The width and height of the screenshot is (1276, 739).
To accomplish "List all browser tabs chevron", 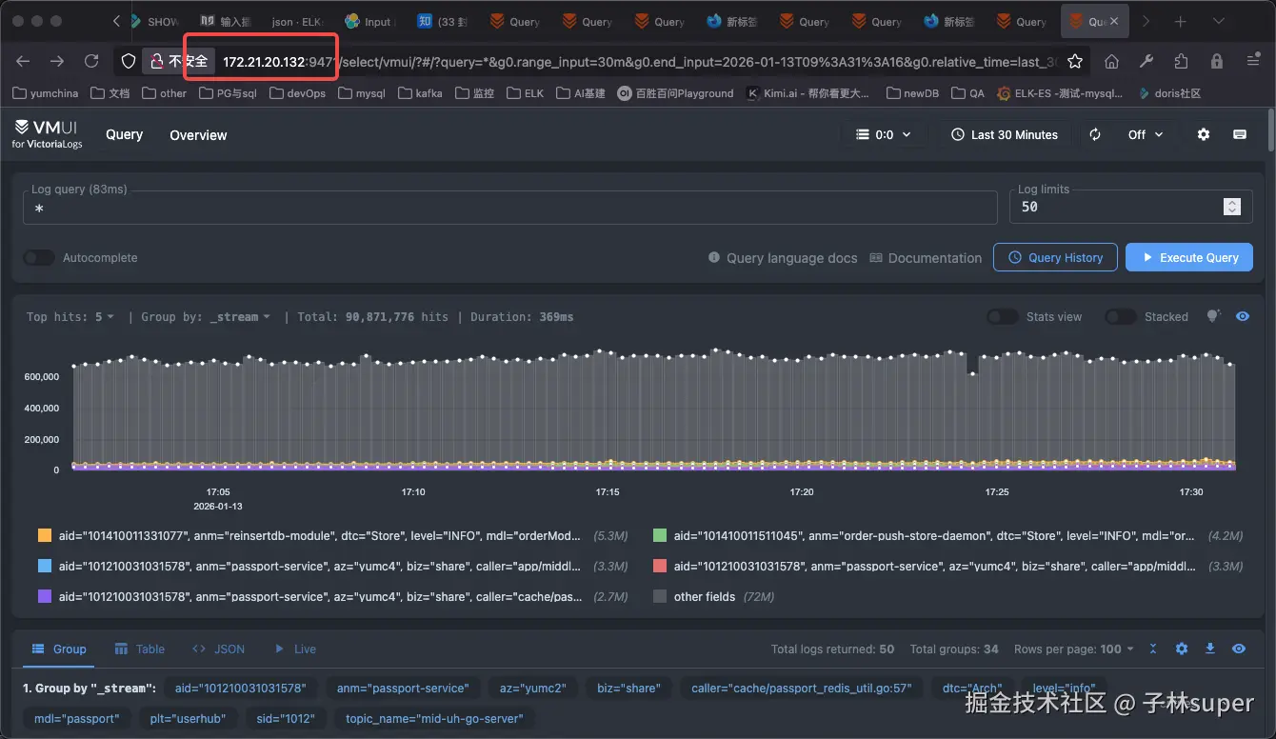I will click(1219, 21).
